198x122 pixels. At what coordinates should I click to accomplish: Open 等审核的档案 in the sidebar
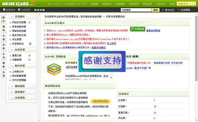point(19,31)
